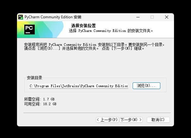
Task: Continue with the 下一步(N) button
Action: coord(131,120)
